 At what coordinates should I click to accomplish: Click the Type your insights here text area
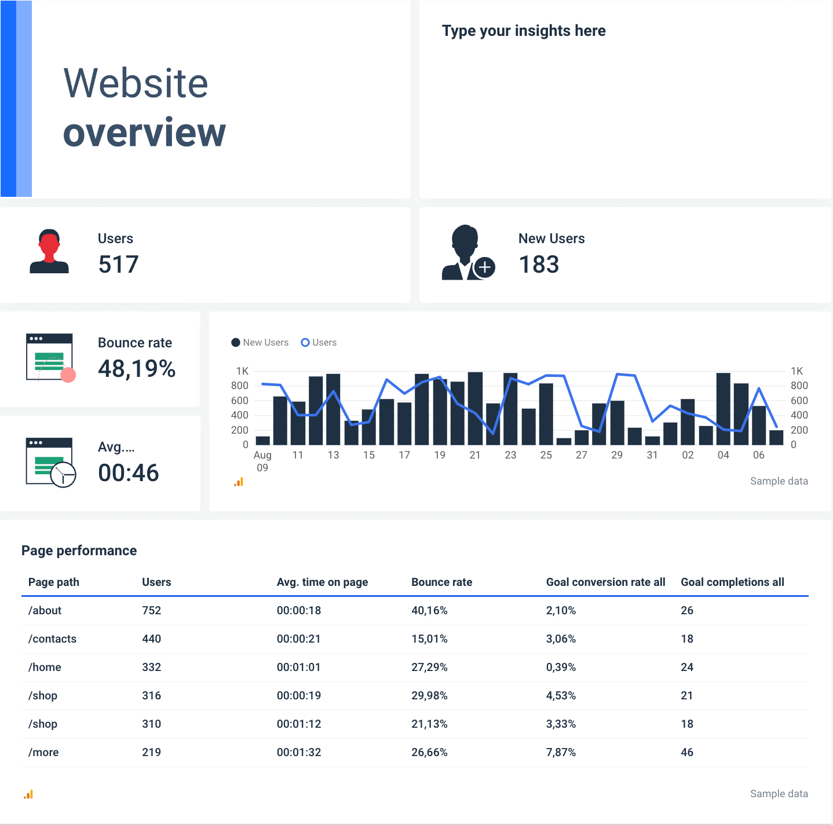point(524,31)
